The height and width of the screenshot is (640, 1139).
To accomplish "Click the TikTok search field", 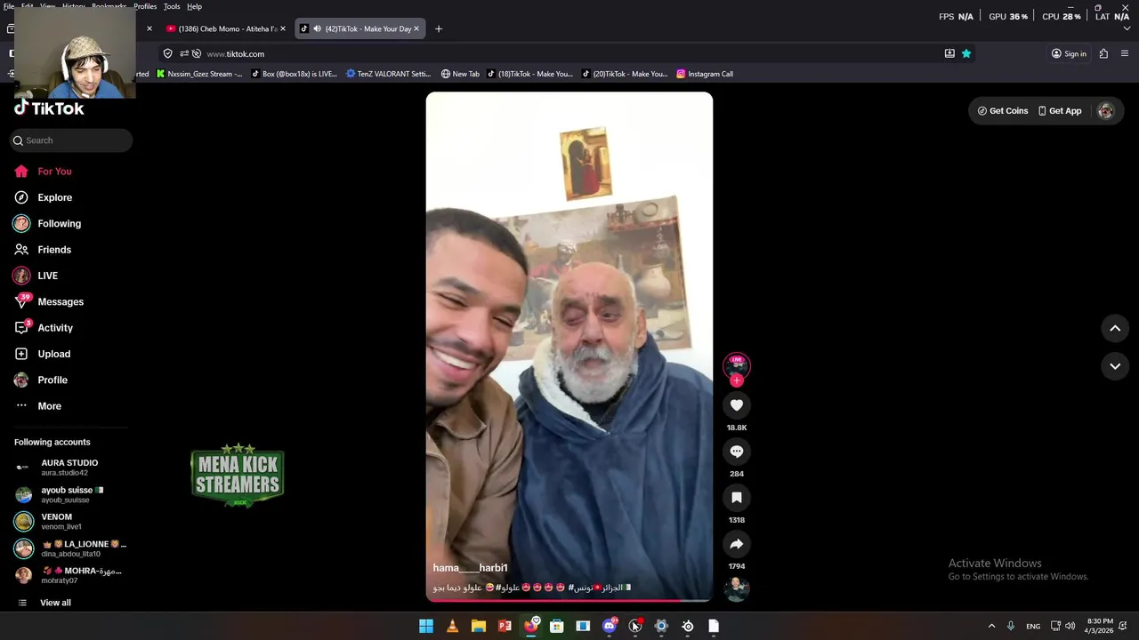I will coord(71,140).
